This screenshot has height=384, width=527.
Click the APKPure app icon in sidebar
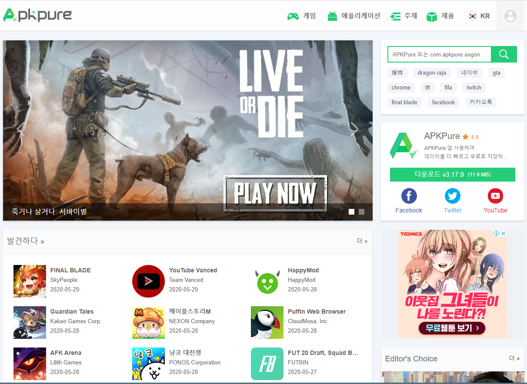[x=404, y=146]
